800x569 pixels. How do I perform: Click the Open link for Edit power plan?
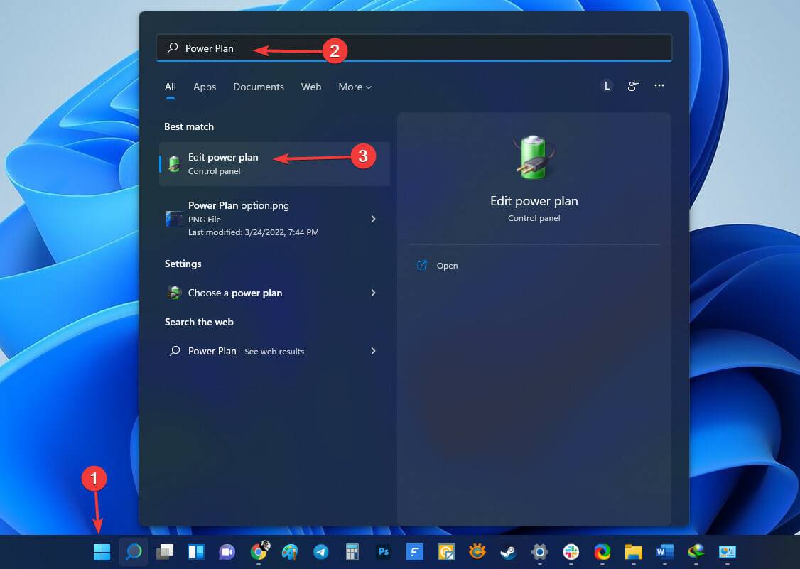pyautogui.click(x=447, y=265)
